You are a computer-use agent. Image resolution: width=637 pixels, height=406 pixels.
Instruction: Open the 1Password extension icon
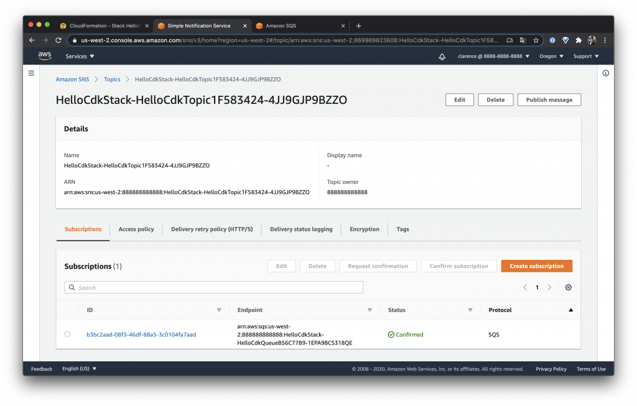552,40
